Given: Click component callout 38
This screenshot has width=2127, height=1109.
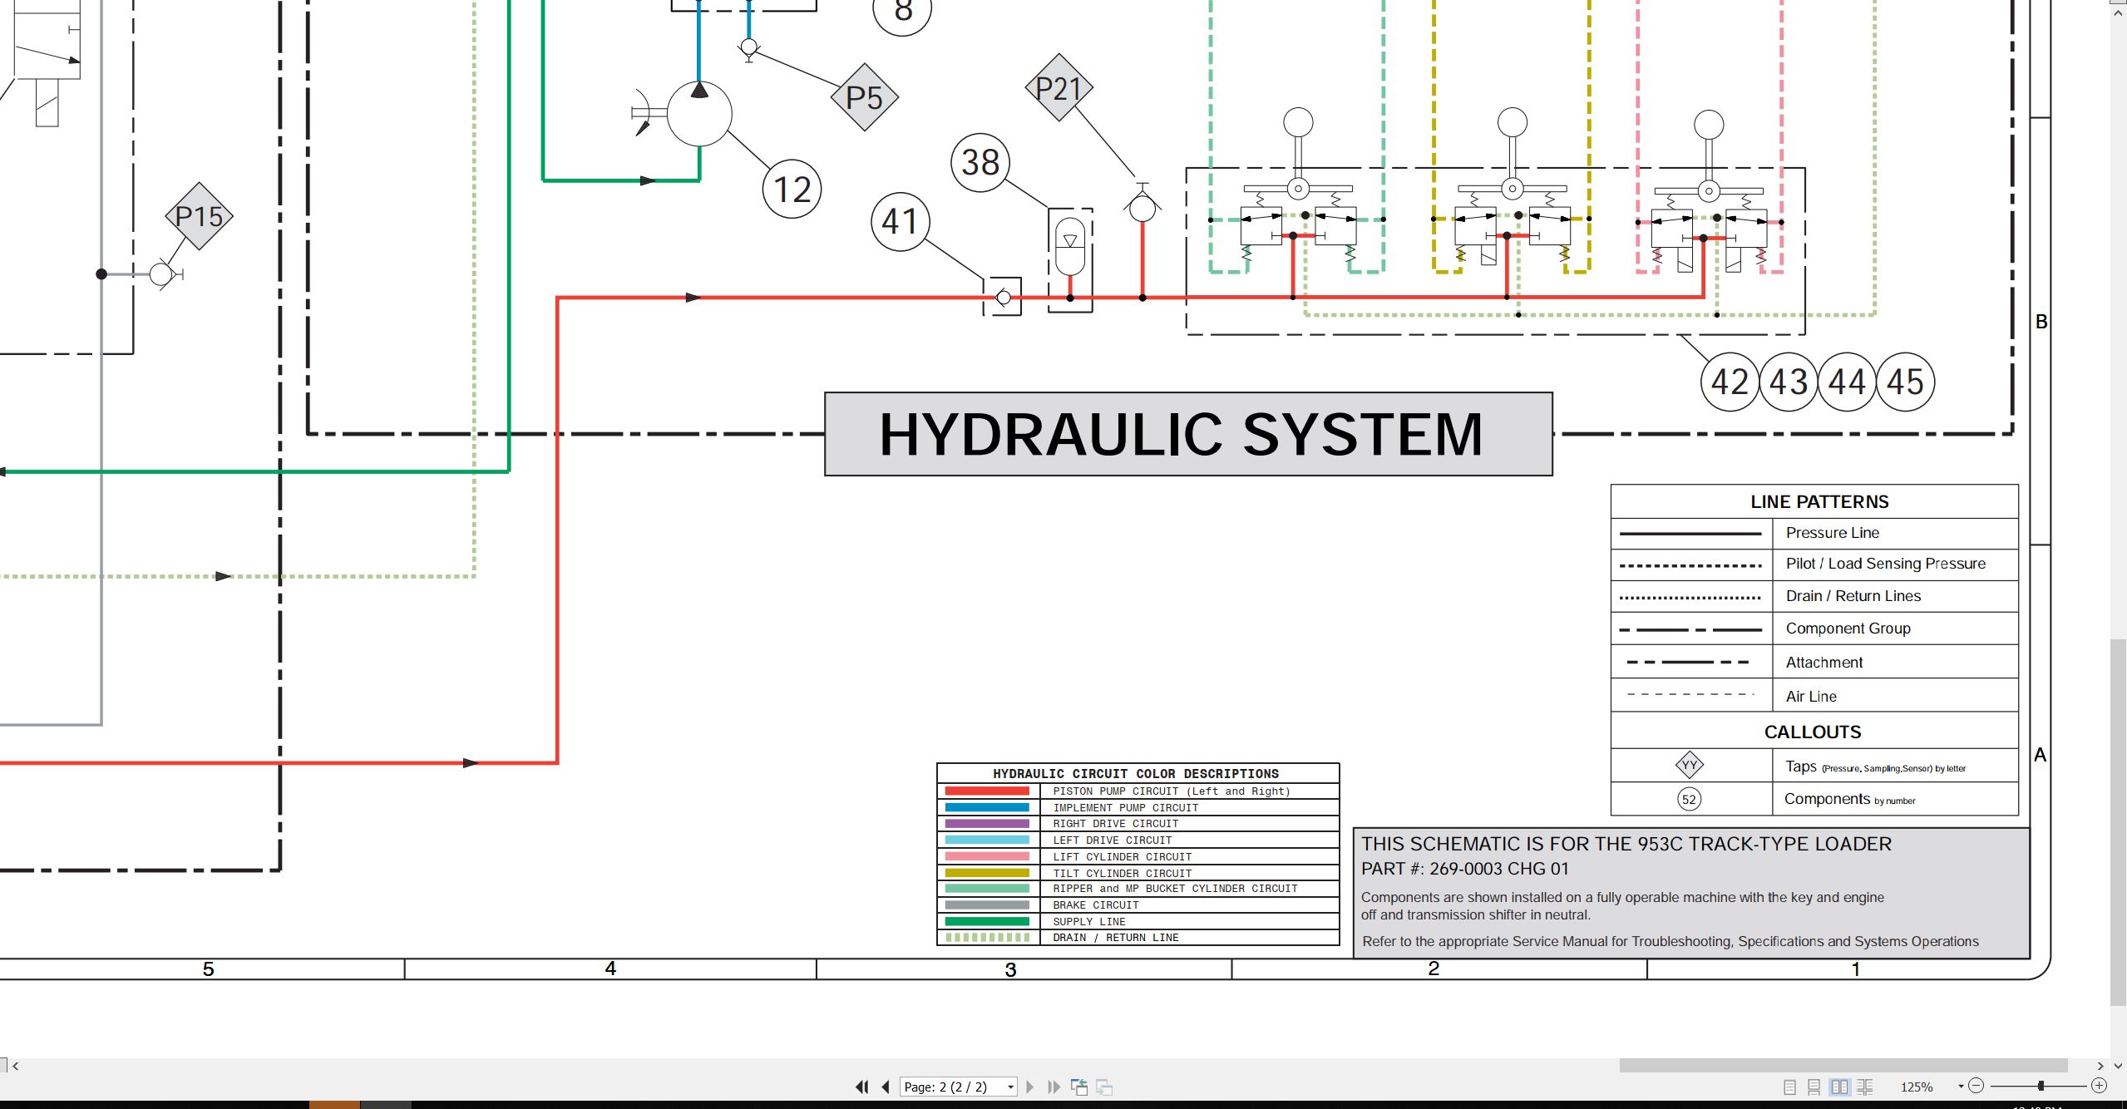Looking at the screenshot, I should pos(980,162).
